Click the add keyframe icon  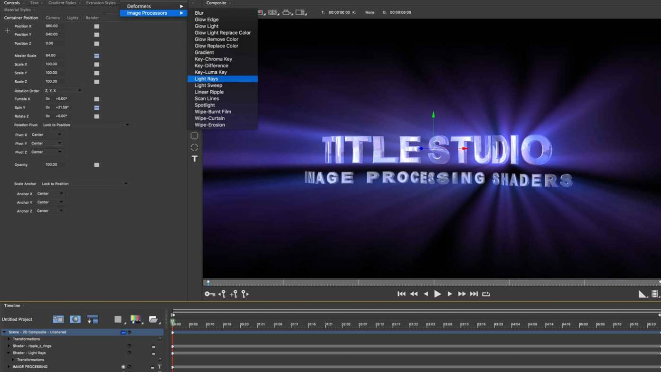(233, 294)
